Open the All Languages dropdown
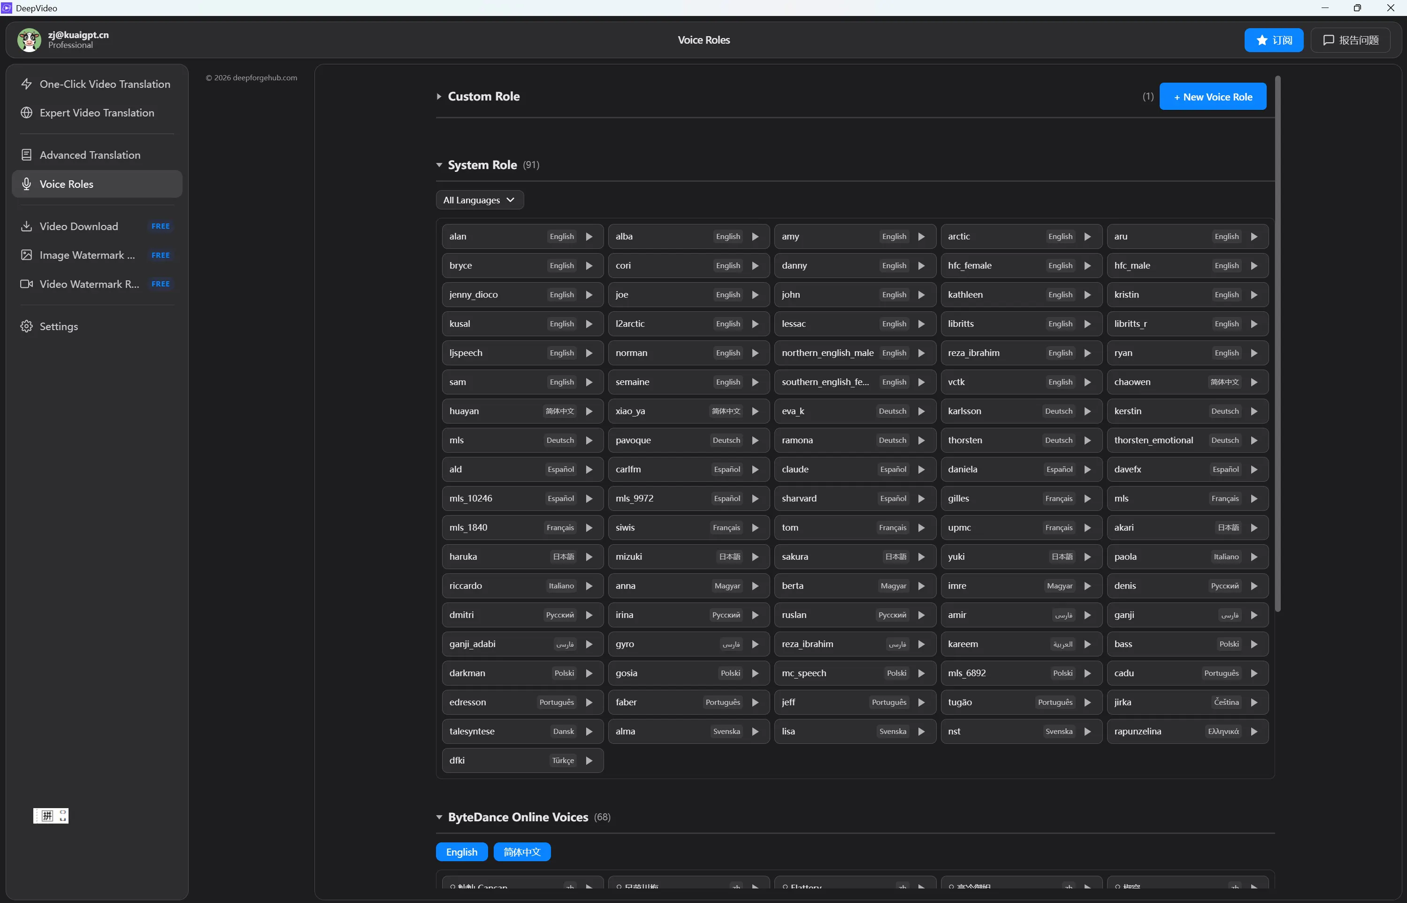 (x=479, y=200)
